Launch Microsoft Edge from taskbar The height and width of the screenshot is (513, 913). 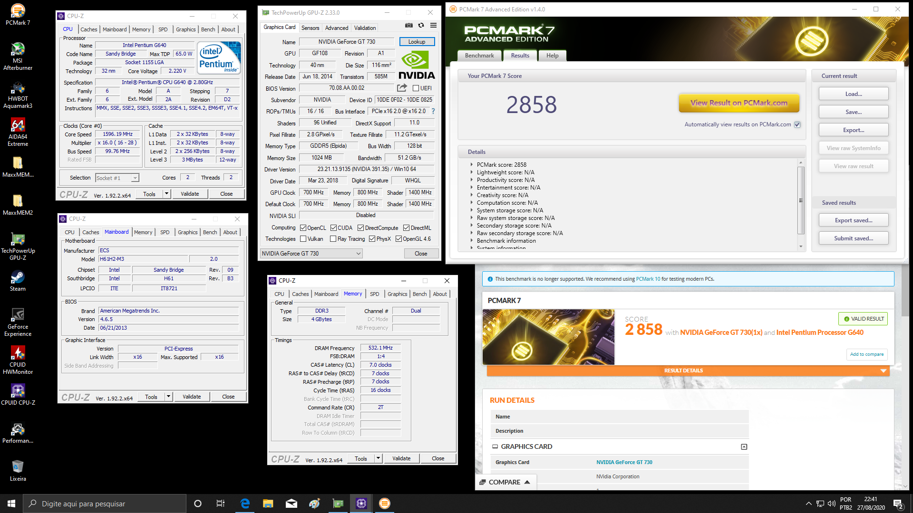pyautogui.click(x=245, y=503)
